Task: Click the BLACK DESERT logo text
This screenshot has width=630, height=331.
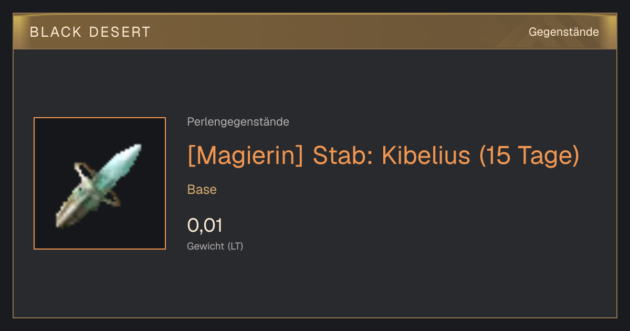Action: pyautogui.click(x=90, y=32)
